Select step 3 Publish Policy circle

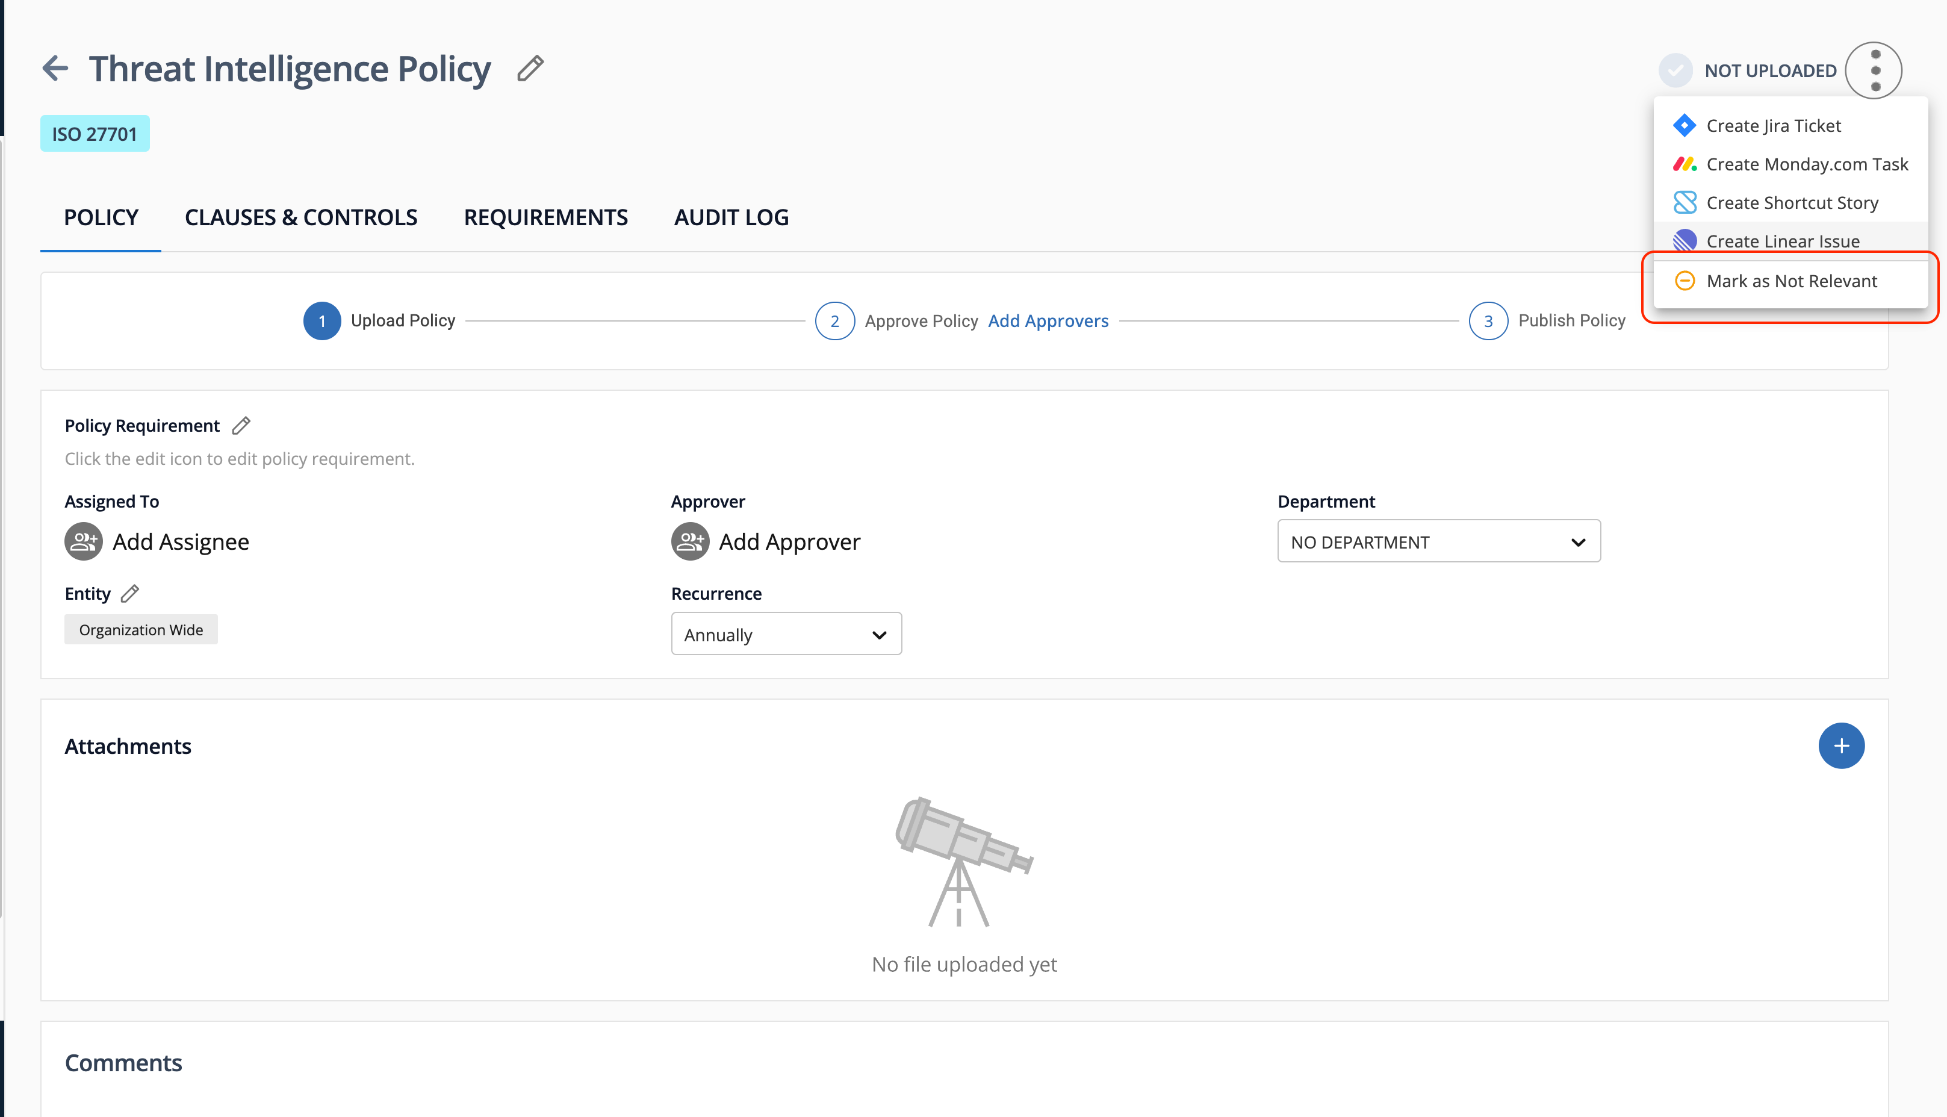coord(1488,321)
